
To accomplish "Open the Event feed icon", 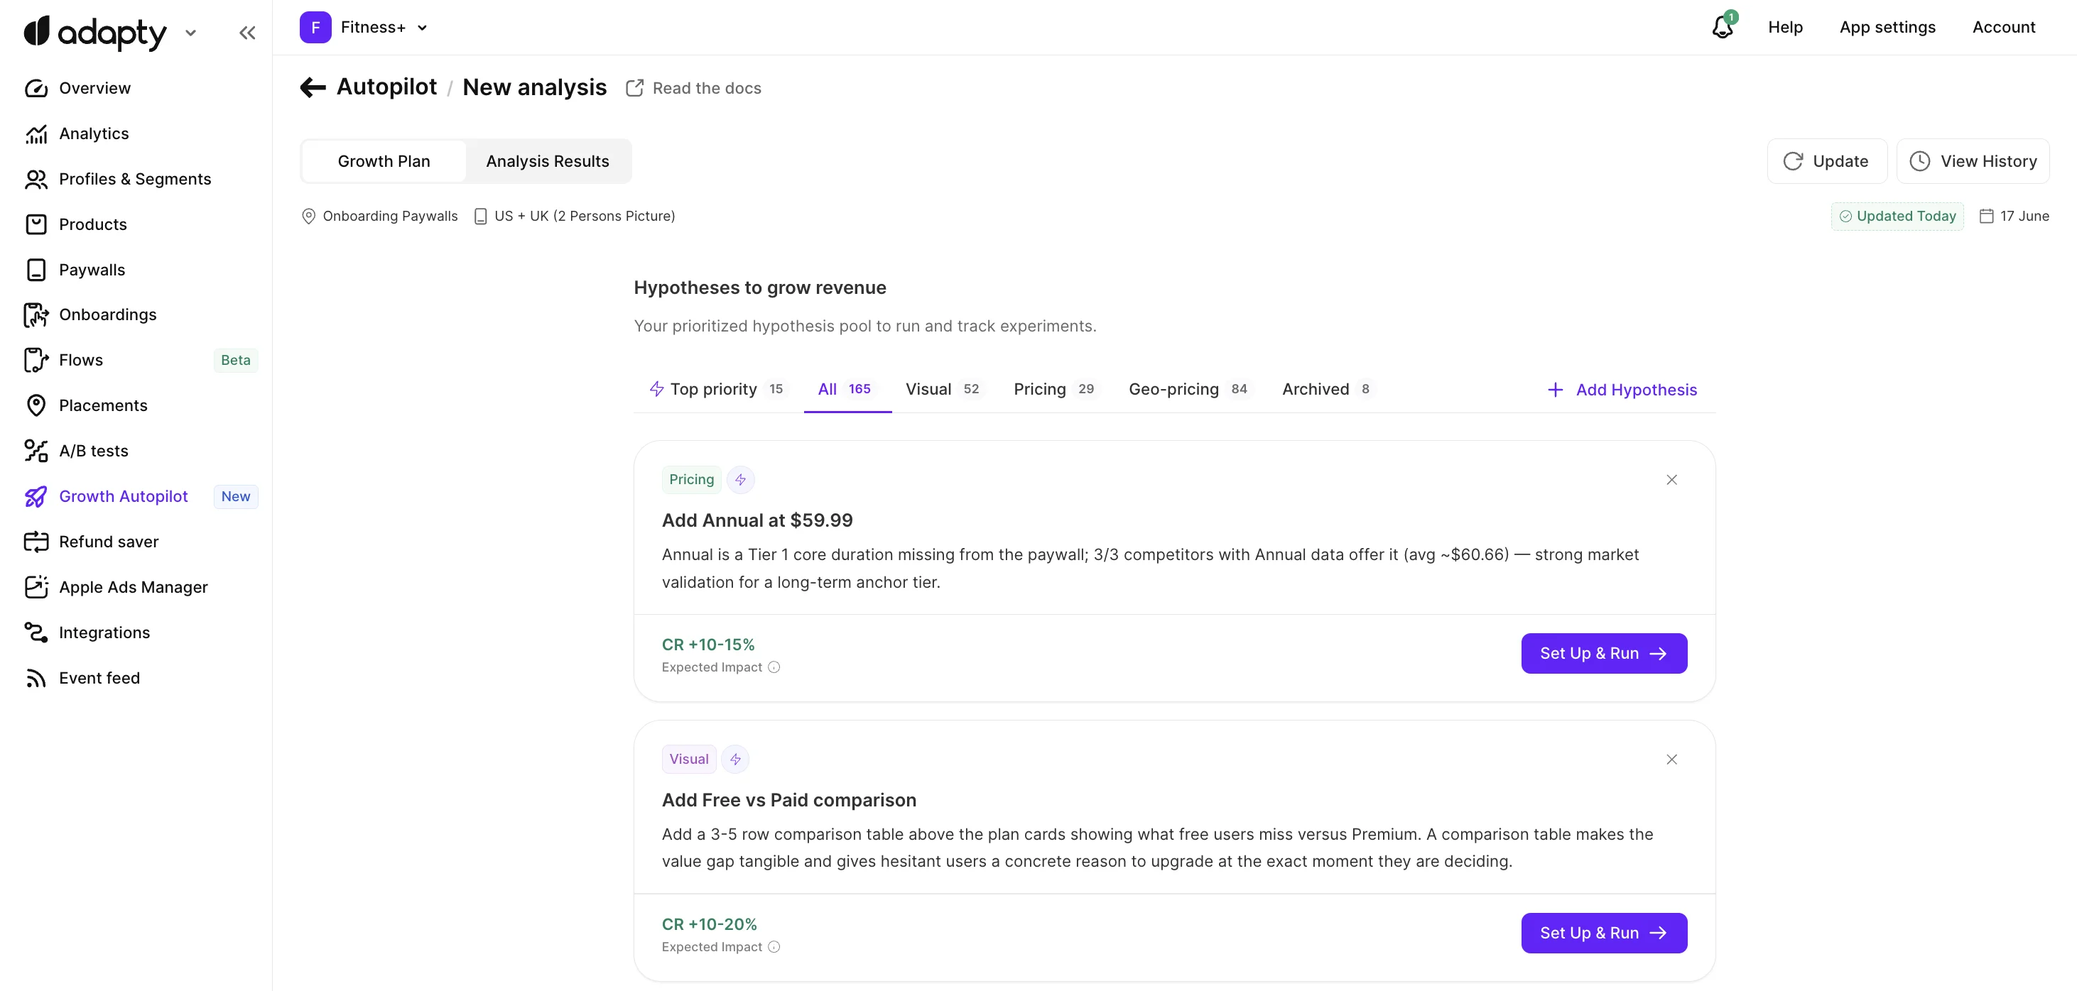I will [x=36, y=679].
